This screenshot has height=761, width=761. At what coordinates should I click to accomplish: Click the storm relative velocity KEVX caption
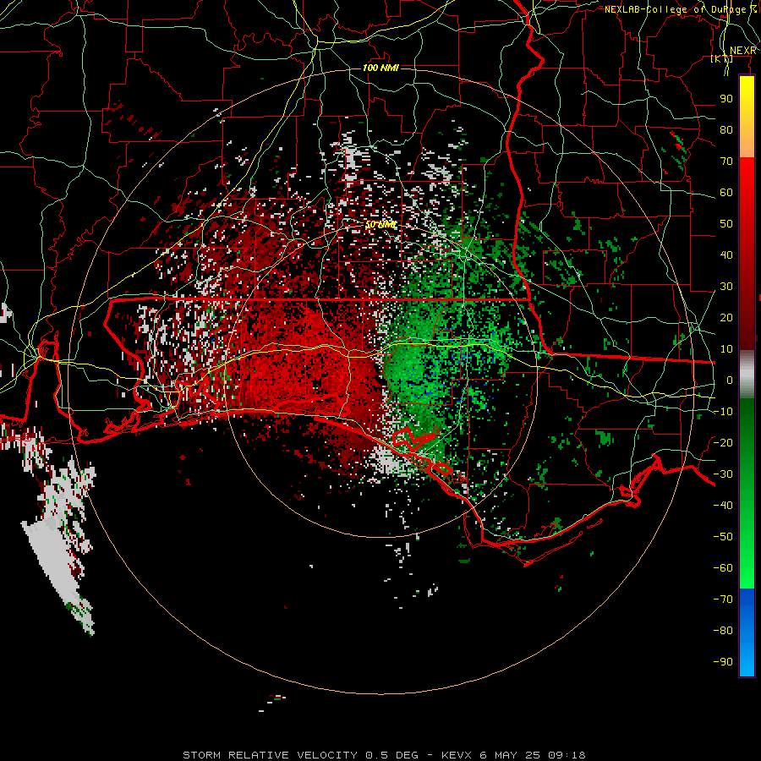(384, 755)
